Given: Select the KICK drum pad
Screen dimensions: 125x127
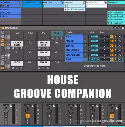Looking at the screenshot, I should click(17, 63).
